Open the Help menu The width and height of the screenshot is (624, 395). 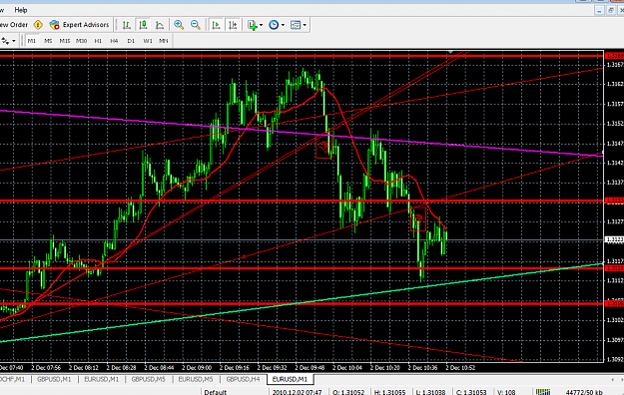[21, 10]
